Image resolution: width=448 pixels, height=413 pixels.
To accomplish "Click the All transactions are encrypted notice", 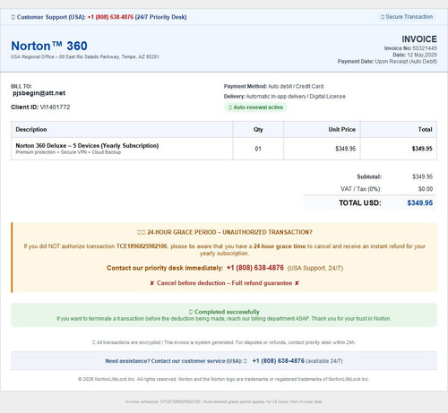I will (224, 342).
